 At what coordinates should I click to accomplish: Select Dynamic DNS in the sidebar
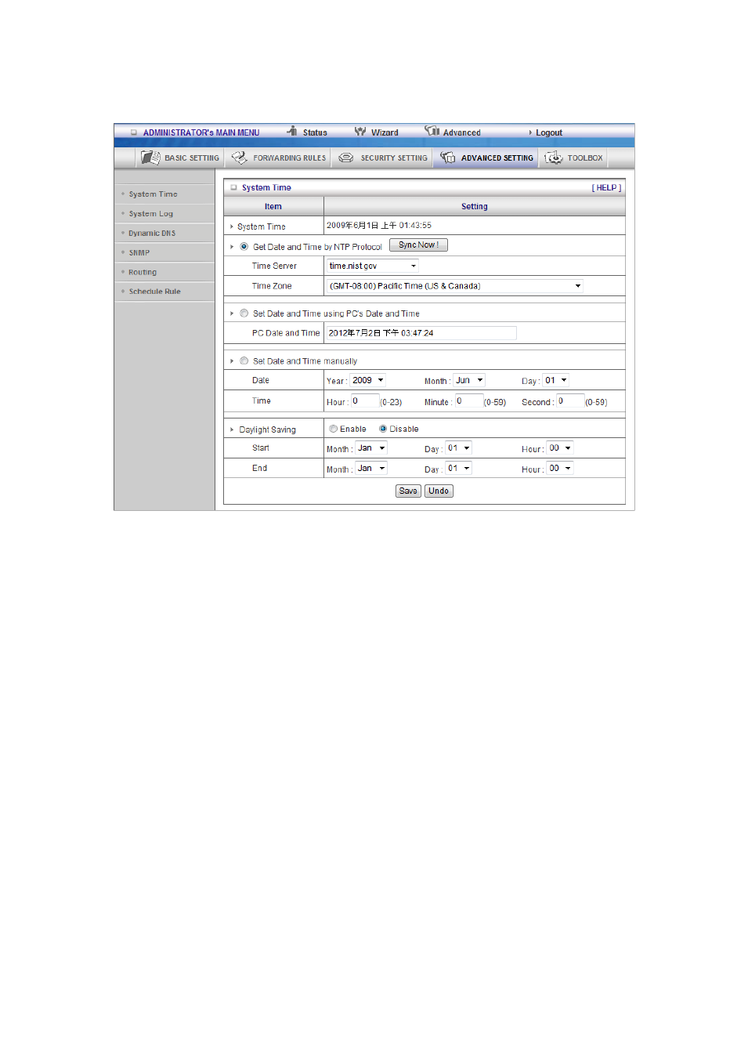click(x=152, y=234)
